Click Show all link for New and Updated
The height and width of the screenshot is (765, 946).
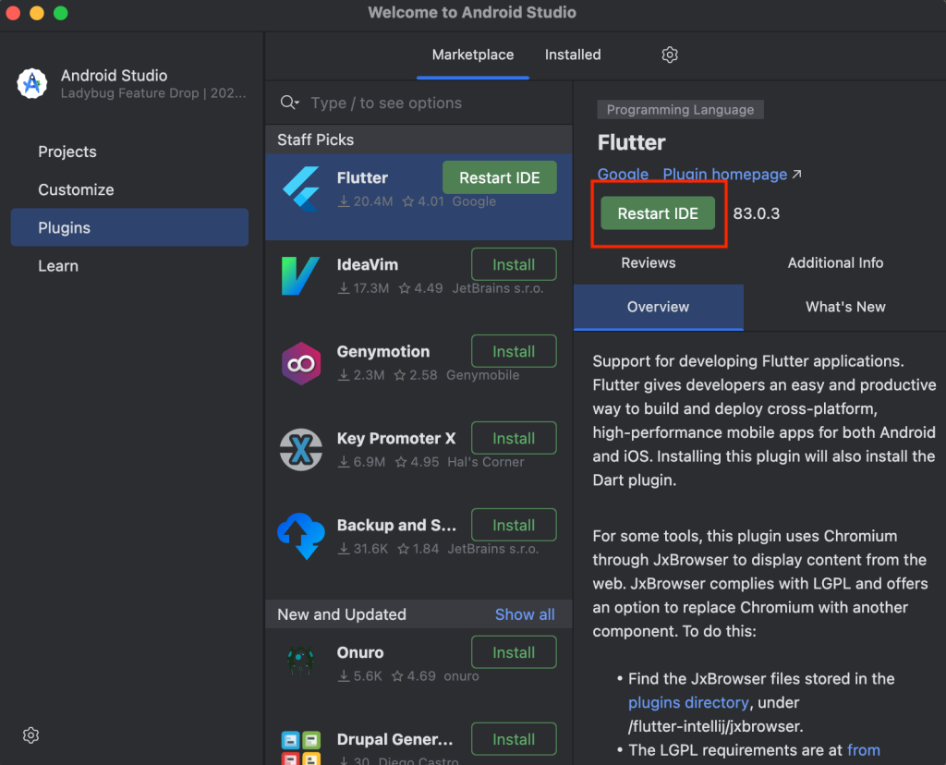[x=525, y=614]
